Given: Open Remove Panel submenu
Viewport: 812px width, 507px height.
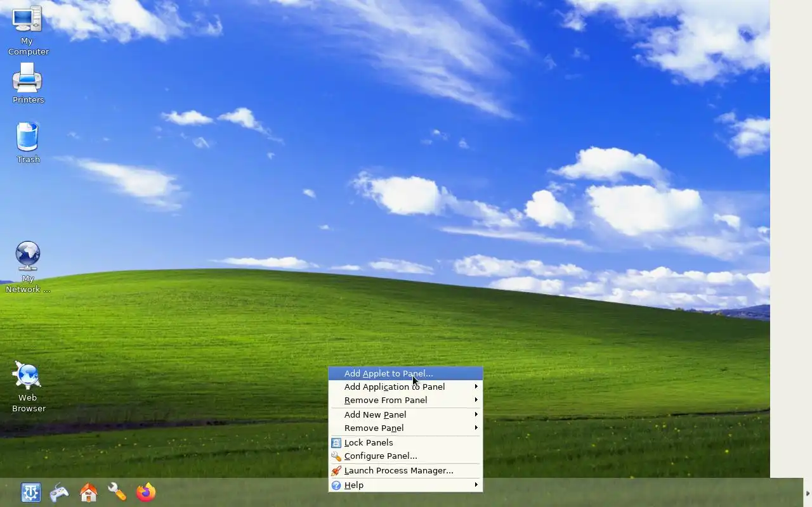Looking at the screenshot, I should pyautogui.click(x=405, y=428).
